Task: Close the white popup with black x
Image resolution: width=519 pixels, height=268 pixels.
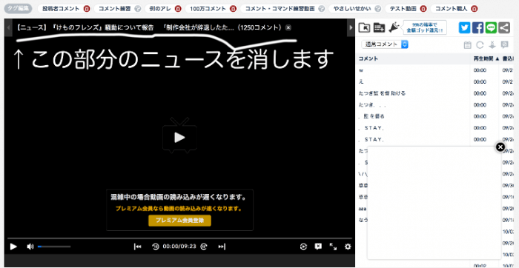Action: 500,147
